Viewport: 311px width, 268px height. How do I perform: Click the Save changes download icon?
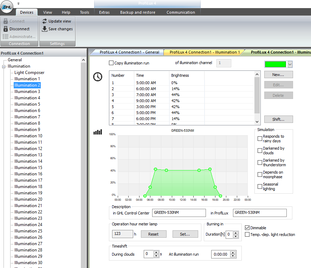(45, 29)
